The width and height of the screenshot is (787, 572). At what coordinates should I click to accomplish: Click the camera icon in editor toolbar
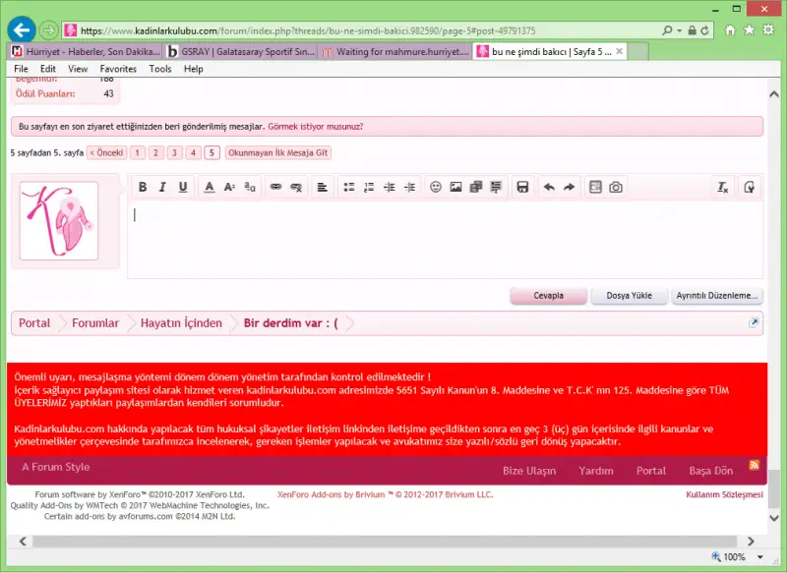[x=616, y=187]
